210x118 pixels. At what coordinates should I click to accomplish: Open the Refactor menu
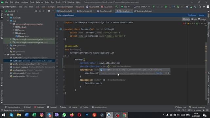point(39,2)
